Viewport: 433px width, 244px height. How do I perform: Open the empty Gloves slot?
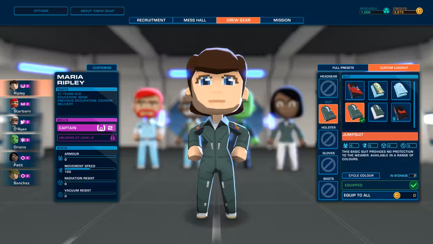tap(328, 165)
